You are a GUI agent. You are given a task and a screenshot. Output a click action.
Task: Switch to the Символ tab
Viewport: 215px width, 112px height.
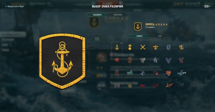pyautogui.click(x=139, y=36)
